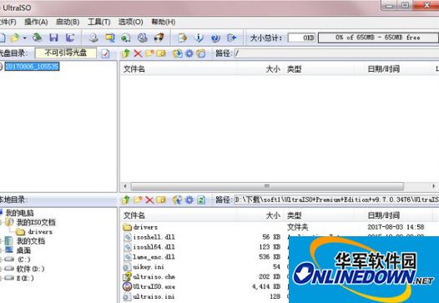Click the Convert image format icon
Image resolution: width=439 pixels, height=303 pixels.
coord(110,38)
